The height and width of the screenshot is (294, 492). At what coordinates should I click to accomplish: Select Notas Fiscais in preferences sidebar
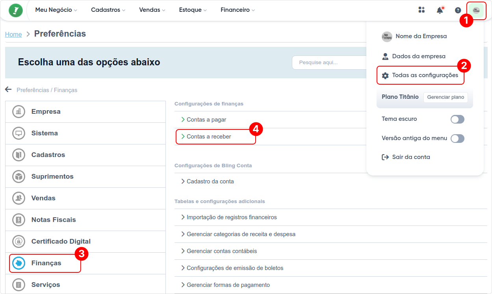(x=85, y=220)
